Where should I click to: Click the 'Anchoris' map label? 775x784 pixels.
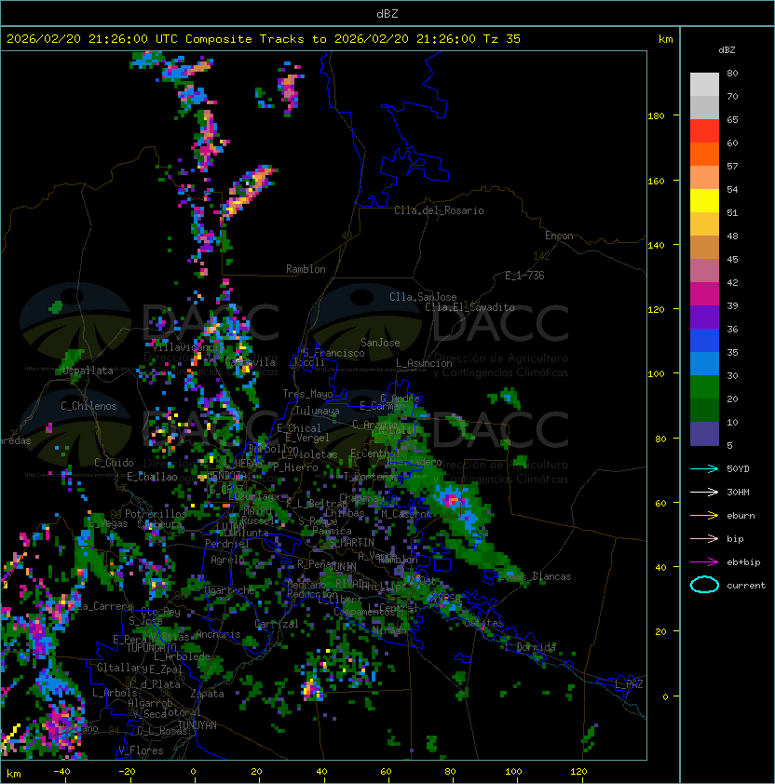(218, 634)
